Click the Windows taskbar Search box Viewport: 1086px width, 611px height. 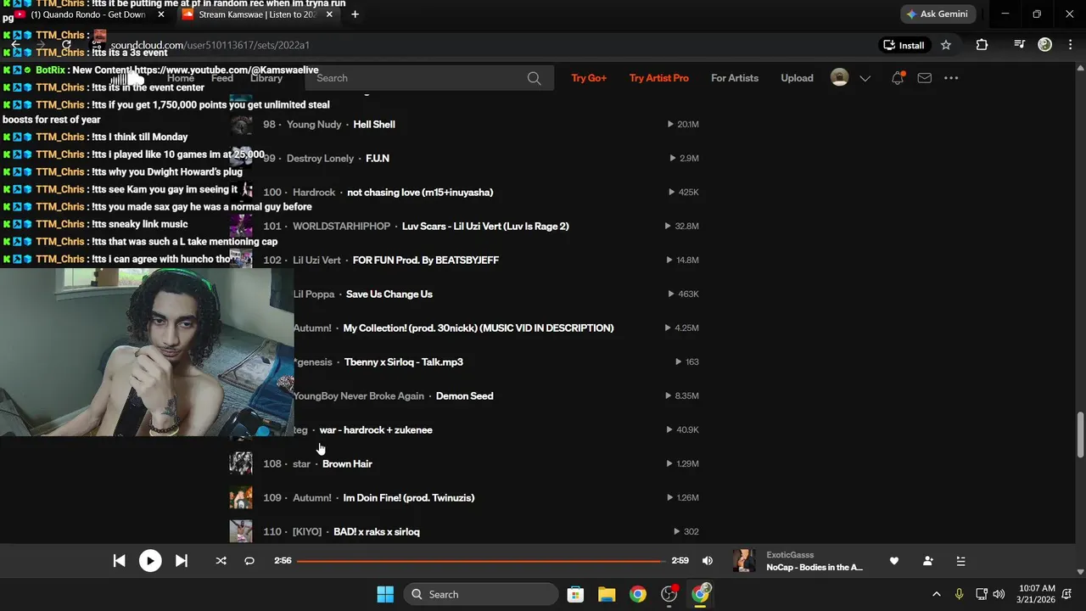(481, 594)
